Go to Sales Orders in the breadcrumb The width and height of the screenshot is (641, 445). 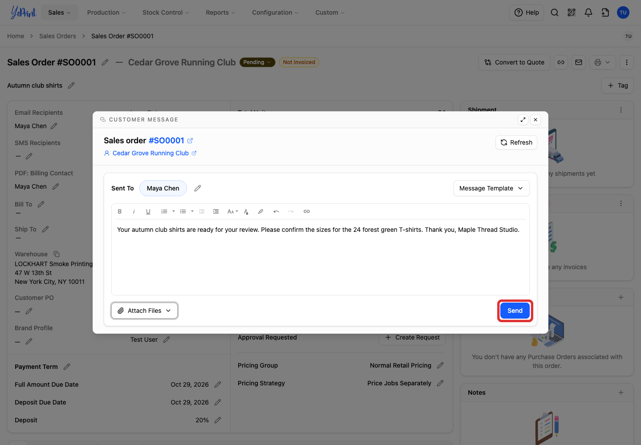click(57, 36)
